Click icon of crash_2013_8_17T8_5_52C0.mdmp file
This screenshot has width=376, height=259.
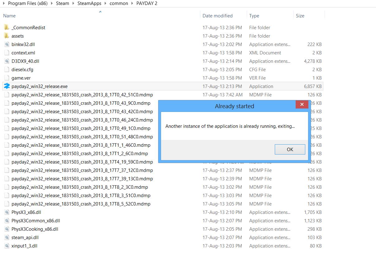[x=7, y=204]
